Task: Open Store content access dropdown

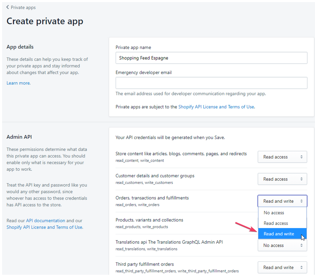Action: click(x=282, y=157)
